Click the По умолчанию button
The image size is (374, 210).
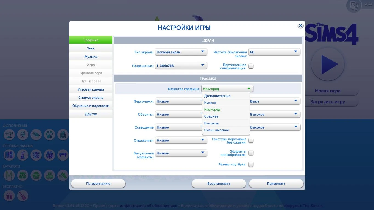click(98, 184)
